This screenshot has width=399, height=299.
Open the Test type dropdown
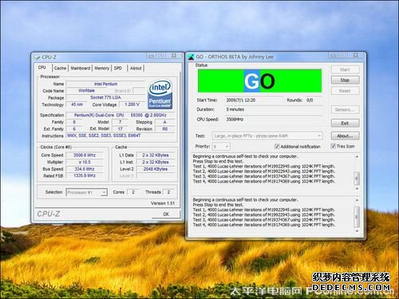click(267, 136)
